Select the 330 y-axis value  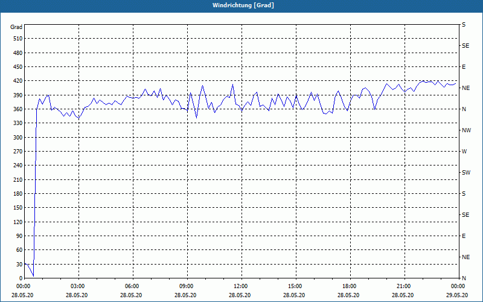click(18, 123)
